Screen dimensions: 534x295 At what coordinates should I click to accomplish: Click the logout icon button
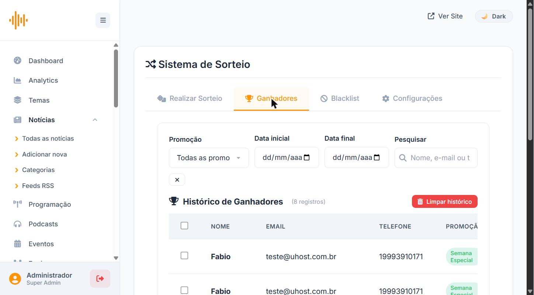point(100,278)
